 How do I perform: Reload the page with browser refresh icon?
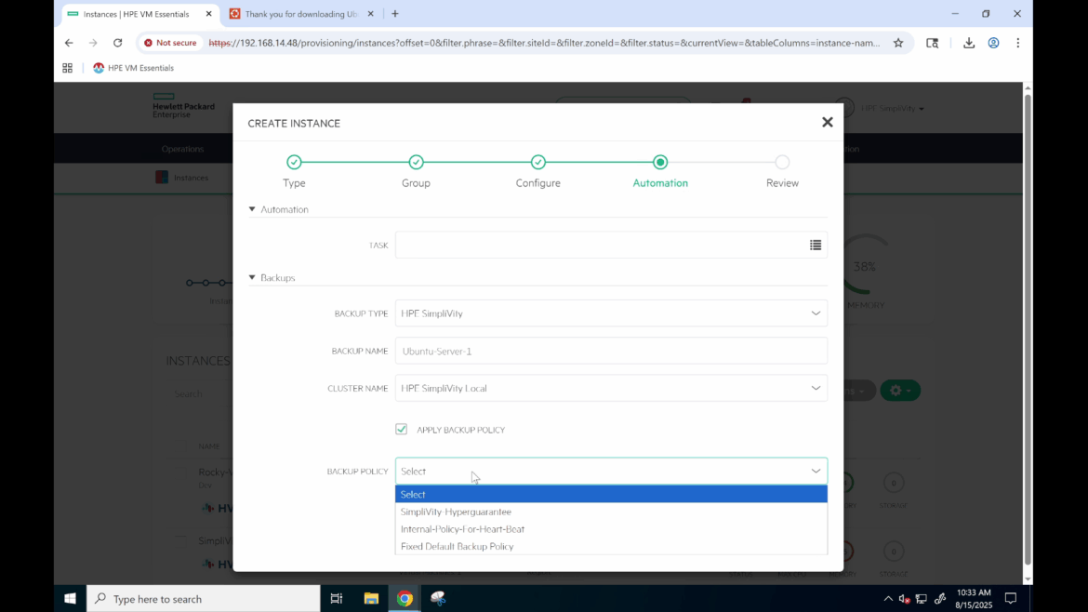click(x=117, y=43)
